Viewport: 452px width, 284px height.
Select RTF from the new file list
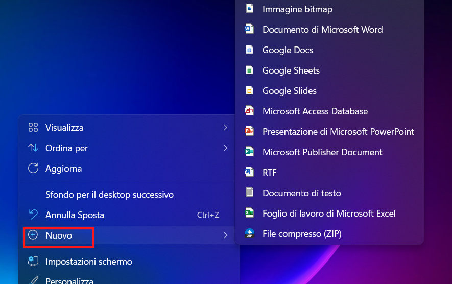pos(269,173)
